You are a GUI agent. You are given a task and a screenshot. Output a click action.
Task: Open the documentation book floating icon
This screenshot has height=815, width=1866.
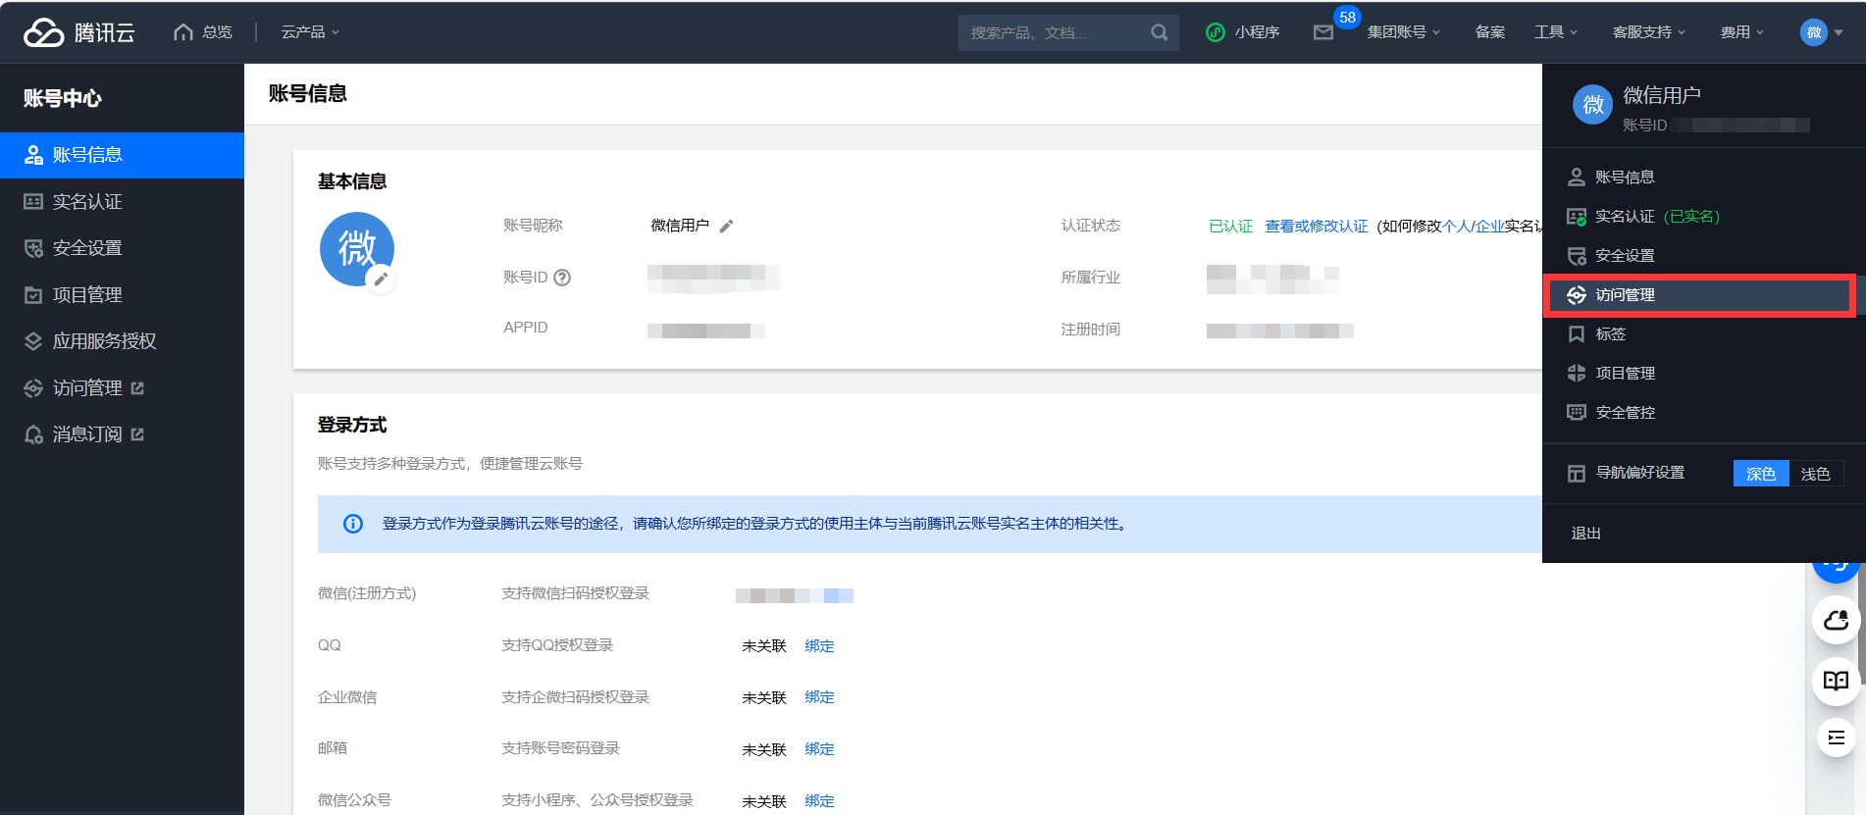[1836, 681]
